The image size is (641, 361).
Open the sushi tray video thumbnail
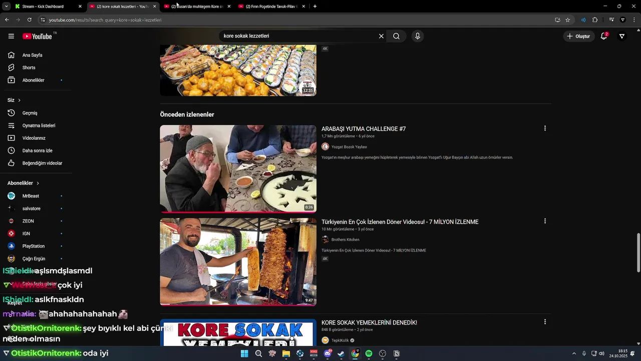point(238,70)
